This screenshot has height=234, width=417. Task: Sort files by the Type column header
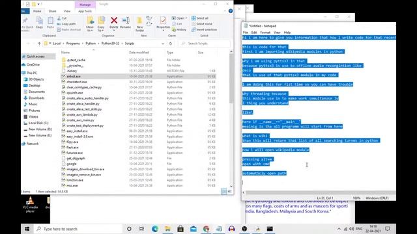(x=170, y=53)
